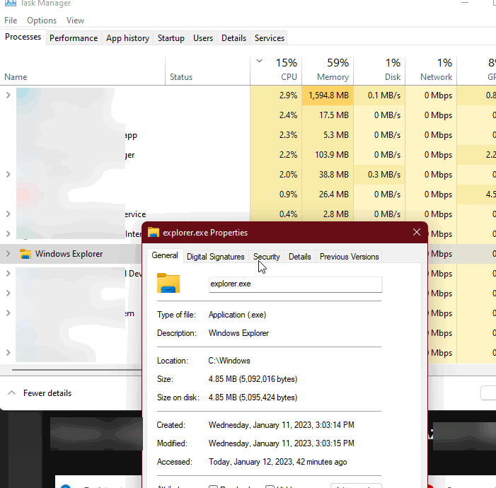Switch to the Services tab
496x488 pixels.
coord(269,38)
